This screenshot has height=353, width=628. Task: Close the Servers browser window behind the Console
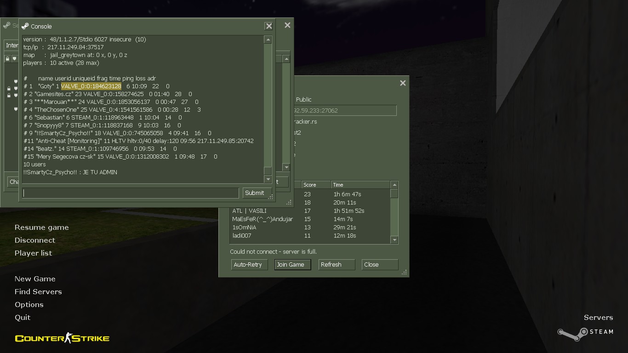[287, 25]
